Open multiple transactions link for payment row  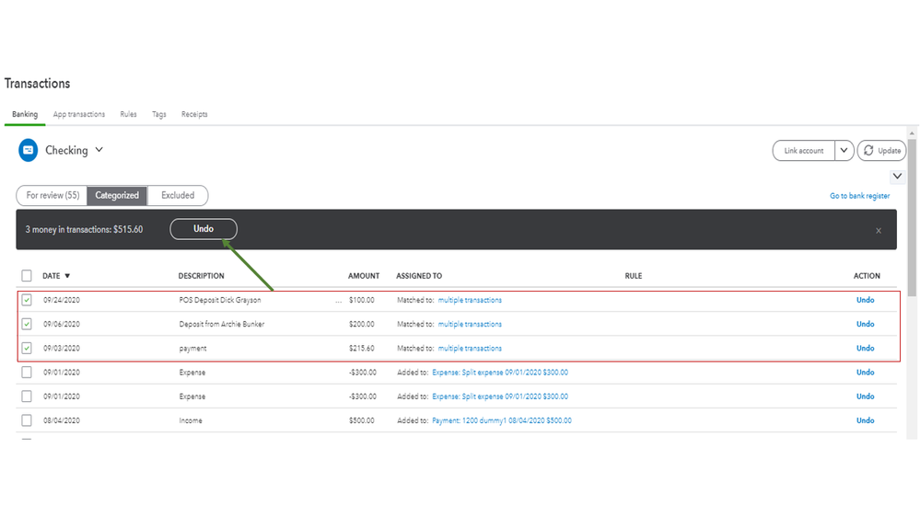[x=470, y=348]
